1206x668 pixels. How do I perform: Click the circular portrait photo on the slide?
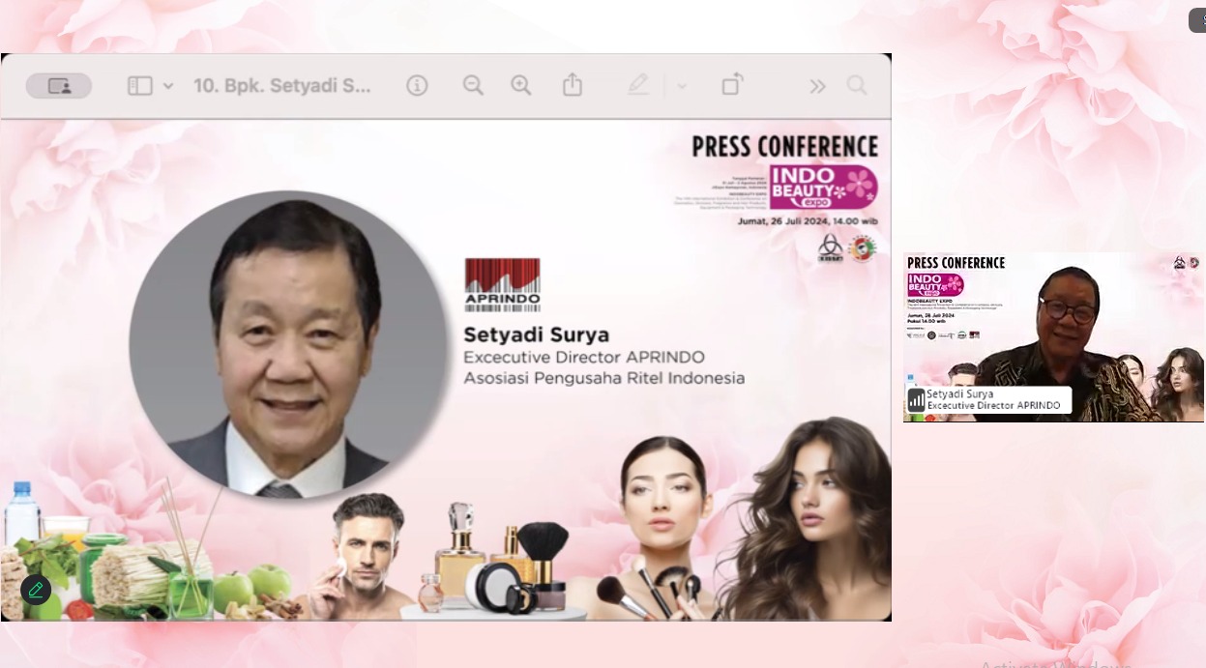click(x=290, y=345)
